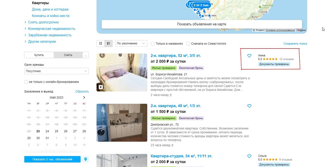Go to next month in calendar
The image size is (336, 167).
click(84, 97)
